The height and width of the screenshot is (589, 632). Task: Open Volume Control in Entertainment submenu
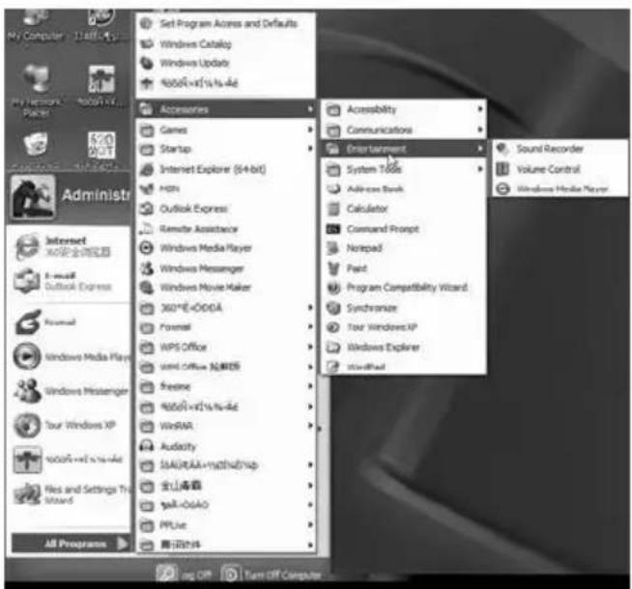[560, 169]
